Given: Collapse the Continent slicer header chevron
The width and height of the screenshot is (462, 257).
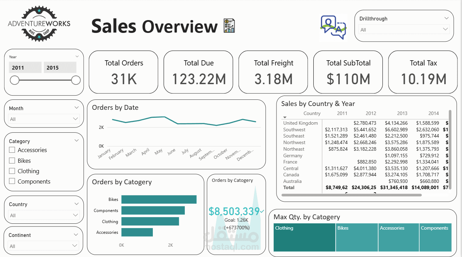Looking at the screenshot, I should [x=76, y=235].
